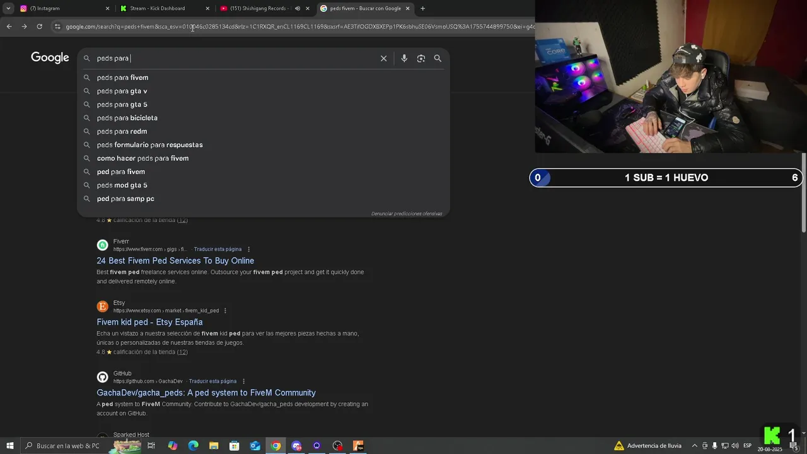Choose suggestion 'ped para samp pc'
The width and height of the screenshot is (807, 454).
263,199
